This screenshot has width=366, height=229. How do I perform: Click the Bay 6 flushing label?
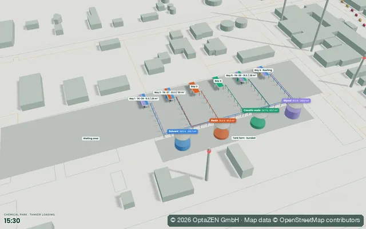click(x=263, y=70)
